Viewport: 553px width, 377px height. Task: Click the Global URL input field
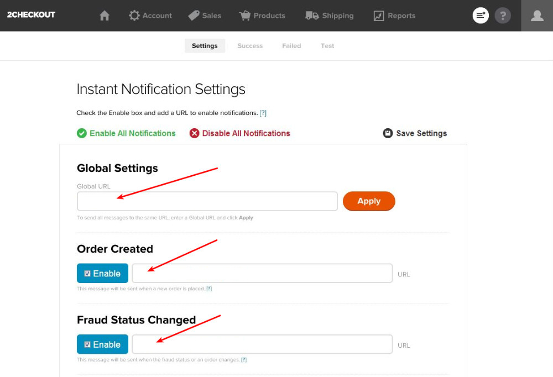[x=207, y=201]
